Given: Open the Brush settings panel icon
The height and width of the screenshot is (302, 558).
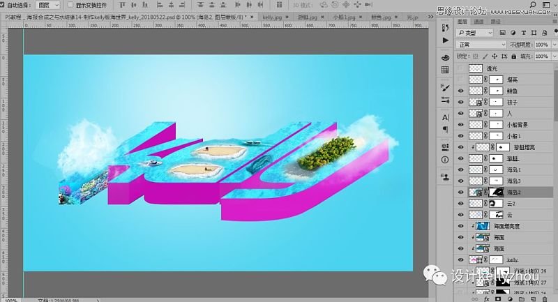Looking at the screenshot, I should pyautogui.click(x=445, y=87).
